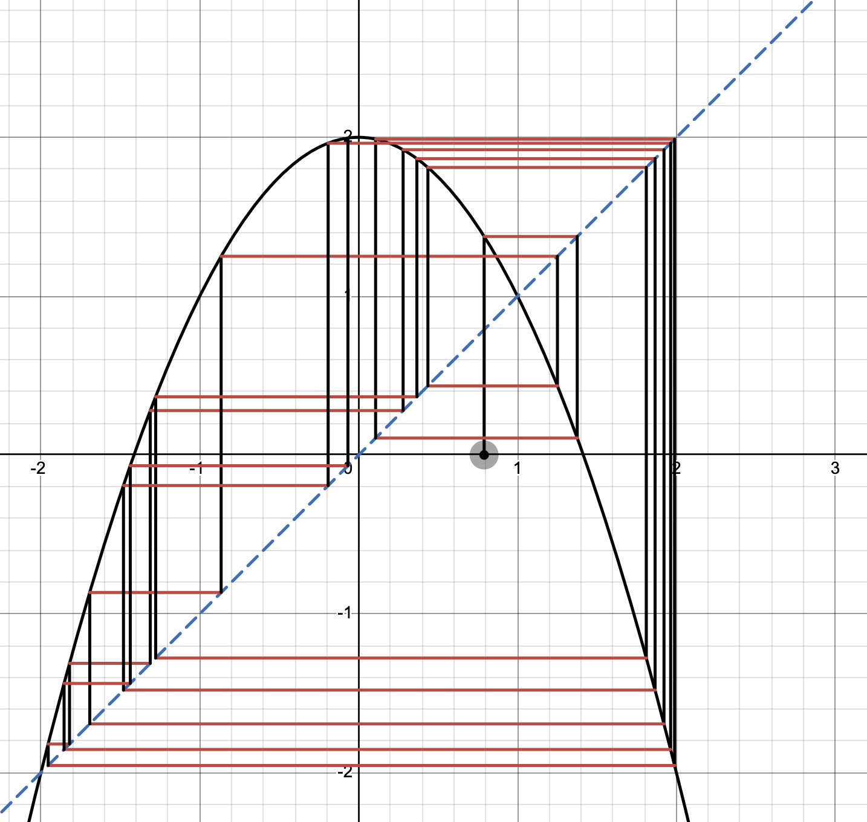Viewport: 867px width, 822px height.
Task: Click where the starting point's vertical line meets parabola
Action: 484,237
